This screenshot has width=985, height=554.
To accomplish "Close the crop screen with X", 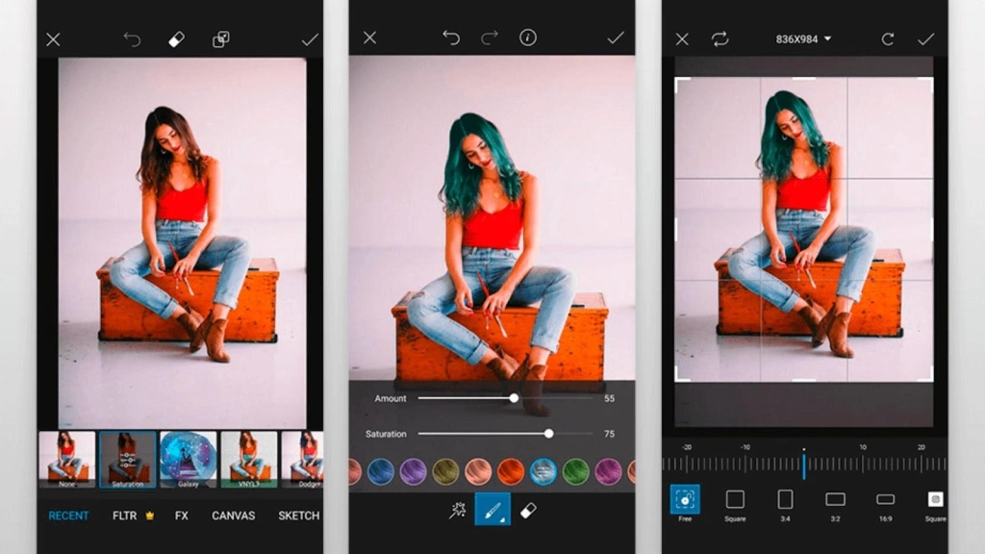I will 682,39.
